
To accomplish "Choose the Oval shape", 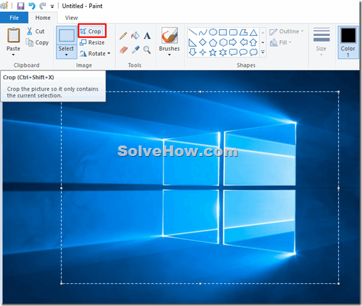I will point(213,32).
